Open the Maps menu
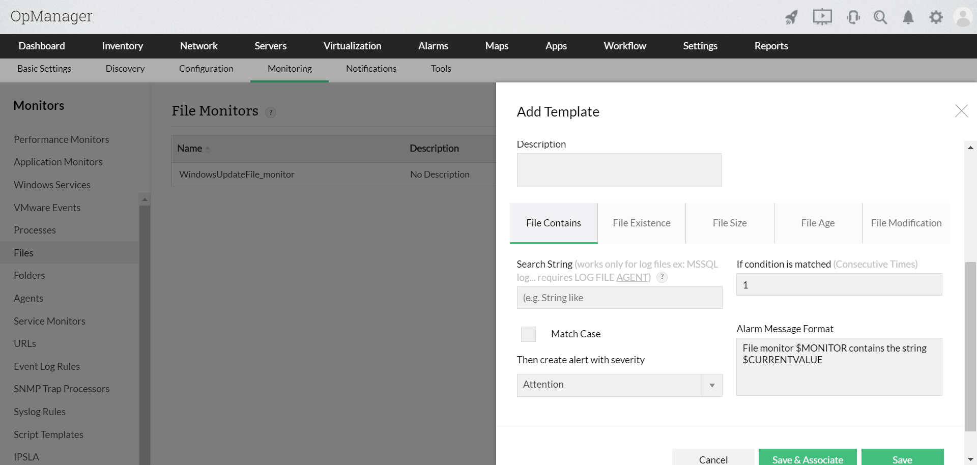 [x=497, y=46]
